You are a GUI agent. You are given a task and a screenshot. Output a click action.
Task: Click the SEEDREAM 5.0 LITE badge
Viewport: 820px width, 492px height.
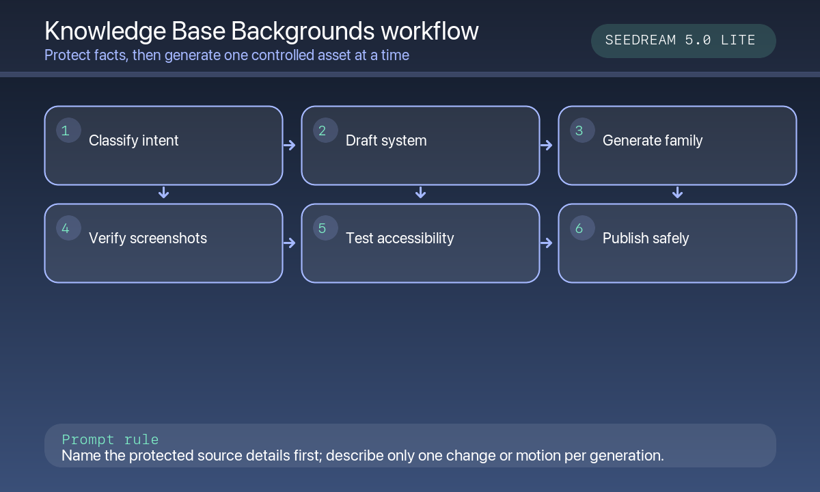click(683, 41)
